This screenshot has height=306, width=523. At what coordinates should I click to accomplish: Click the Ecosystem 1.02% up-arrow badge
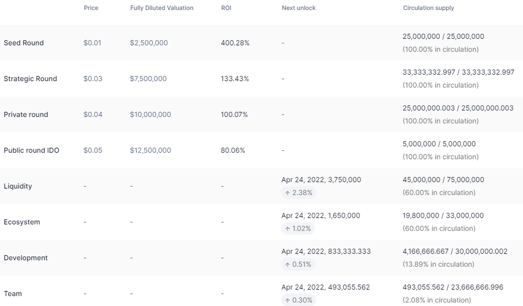click(x=299, y=228)
